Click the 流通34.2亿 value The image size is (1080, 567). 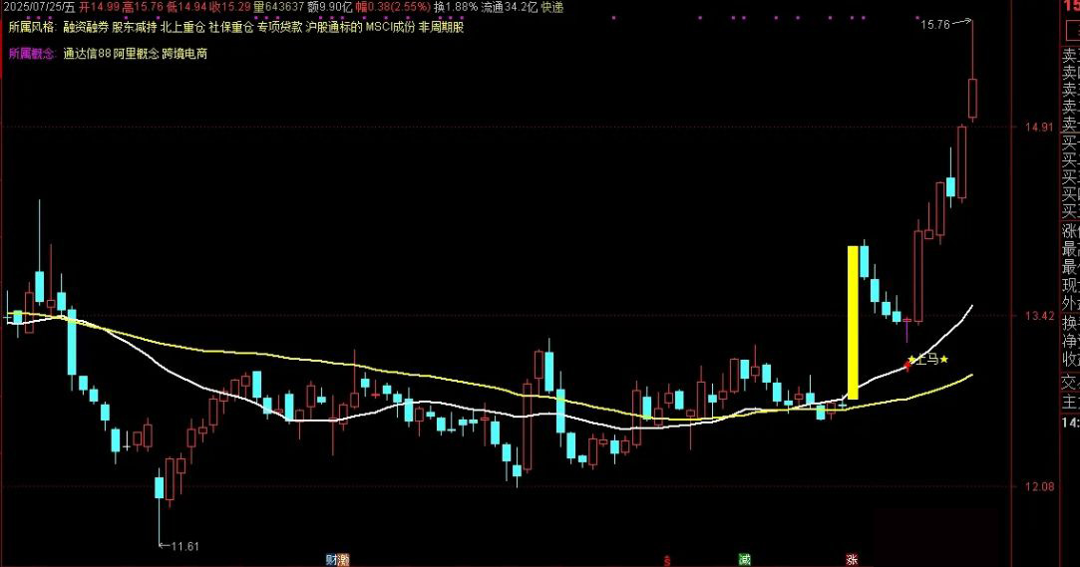pyautogui.click(x=509, y=8)
